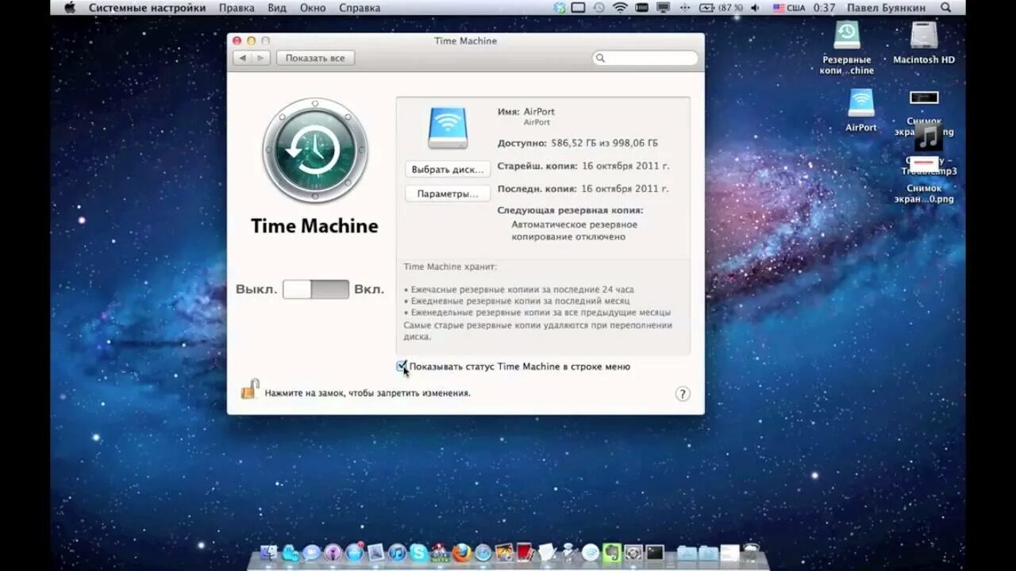Click the battery 87% indicator
The width and height of the screenshot is (1016, 571).
721,7
